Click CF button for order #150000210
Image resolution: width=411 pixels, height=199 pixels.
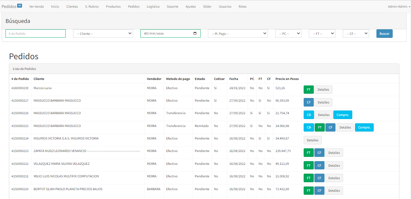319,190
